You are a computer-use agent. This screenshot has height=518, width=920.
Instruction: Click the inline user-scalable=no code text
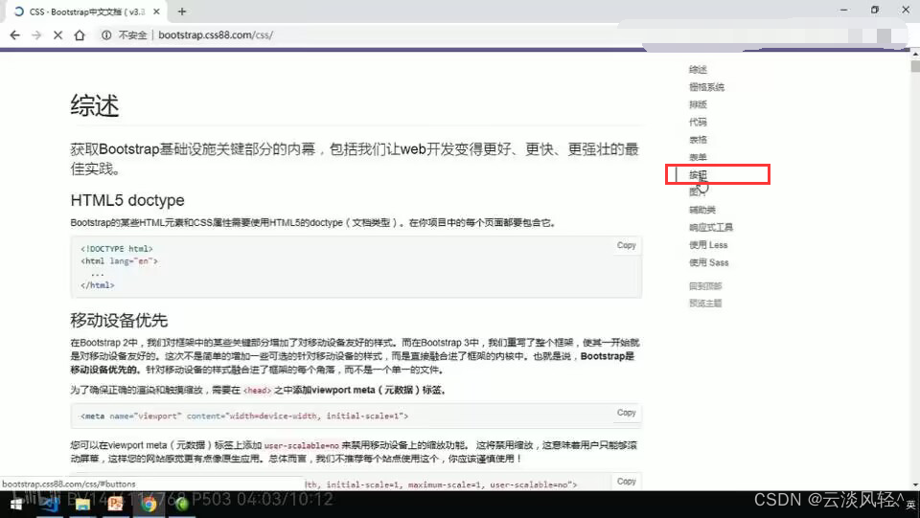click(302, 445)
